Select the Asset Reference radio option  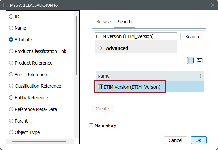(11, 75)
